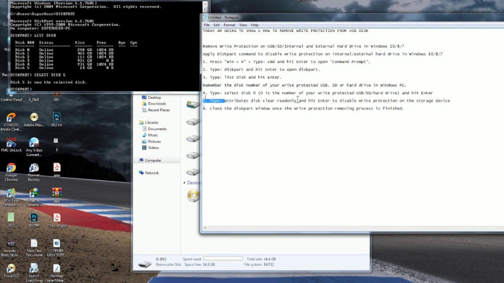Select the 002ffff Photoshop file icon
This screenshot has height=283, width=504.
click(34, 221)
